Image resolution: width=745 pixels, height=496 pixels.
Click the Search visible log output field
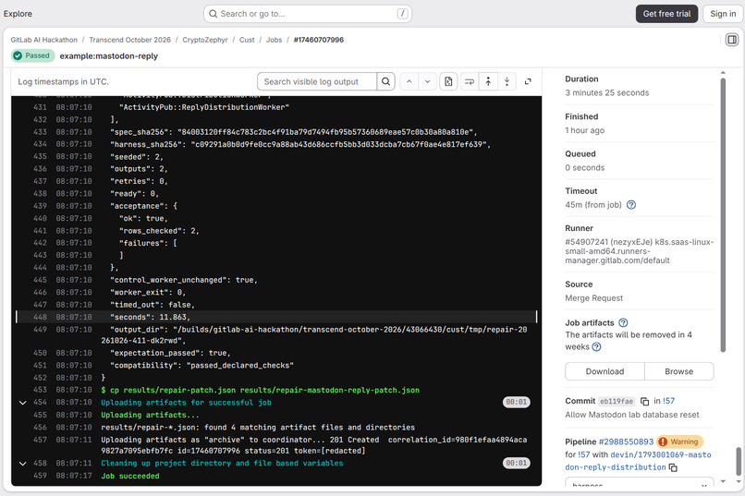click(317, 81)
